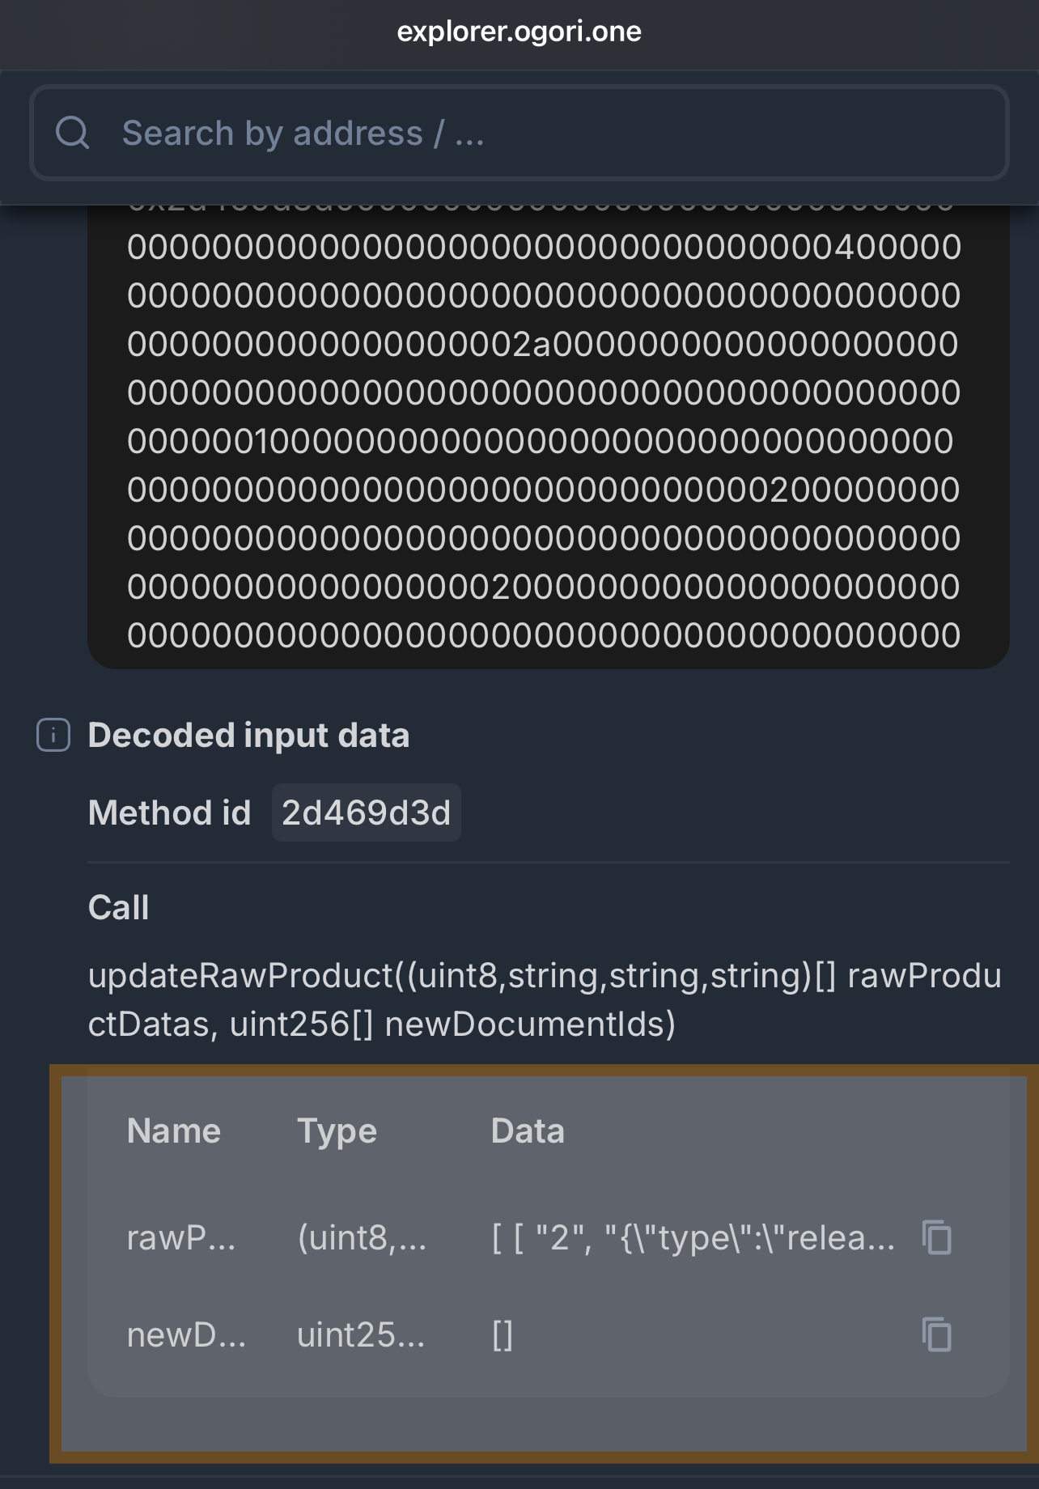
Task: Select the method id 2d469d3d badge
Action: pos(366,812)
